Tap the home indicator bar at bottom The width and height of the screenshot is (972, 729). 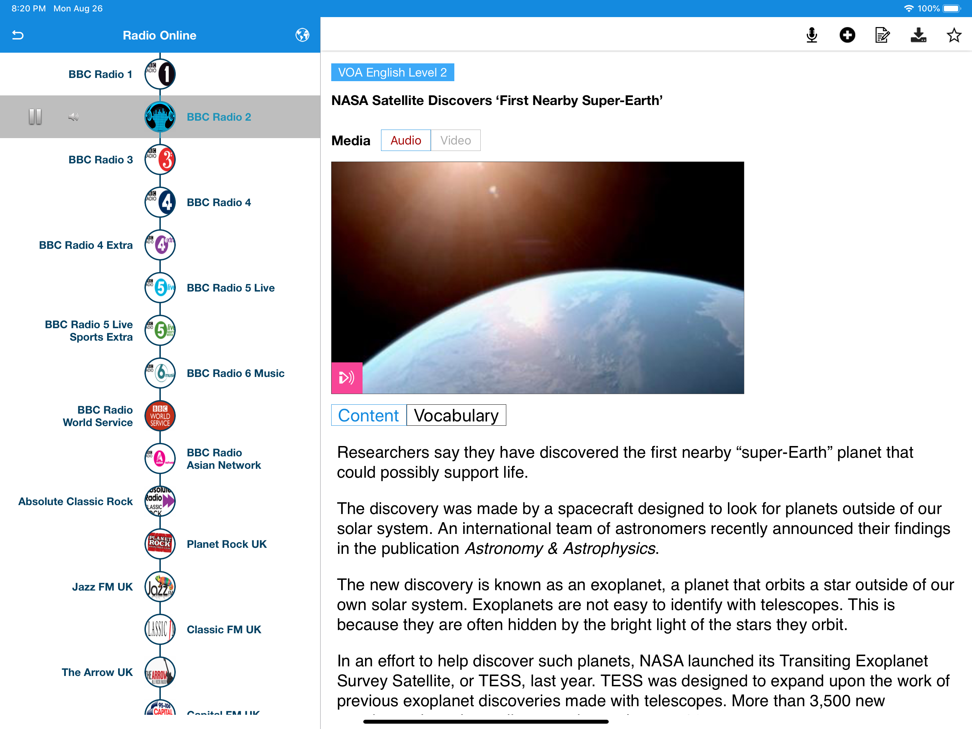point(486,722)
